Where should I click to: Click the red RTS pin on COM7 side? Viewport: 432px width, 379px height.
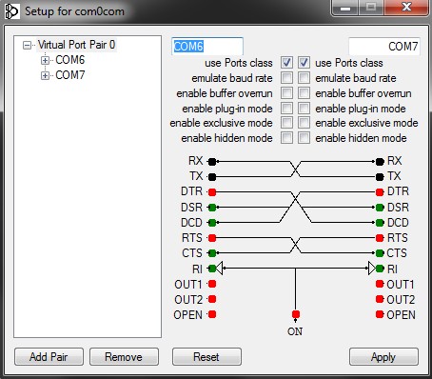coord(380,238)
